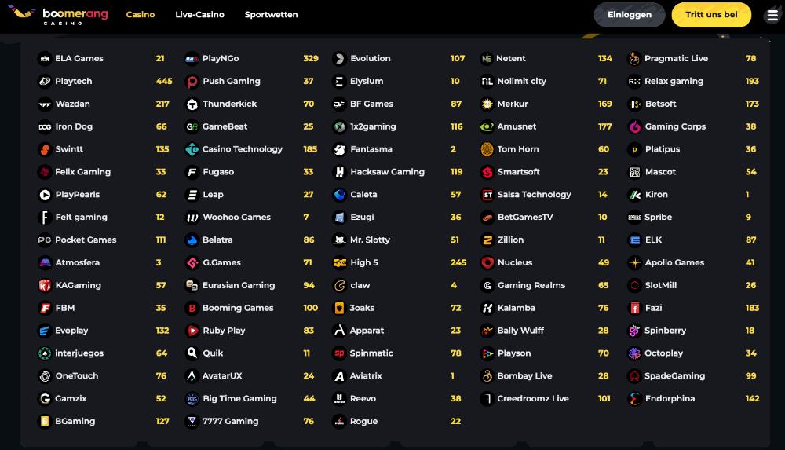The width and height of the screenshot is (785, 450).
Task: Open the hamburger menu icon
Action: point(772,16)
